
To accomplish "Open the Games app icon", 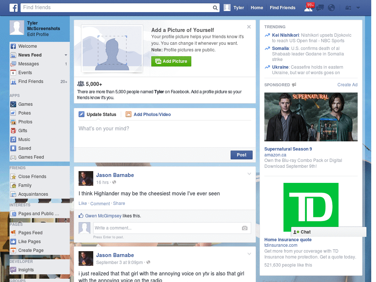I will pos(13,104).
